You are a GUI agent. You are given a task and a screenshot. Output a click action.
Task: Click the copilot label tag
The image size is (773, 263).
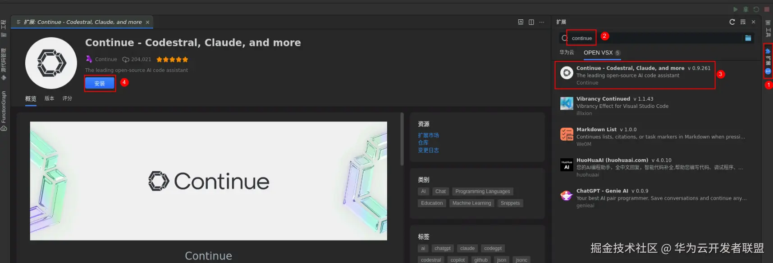pos(457,260)
